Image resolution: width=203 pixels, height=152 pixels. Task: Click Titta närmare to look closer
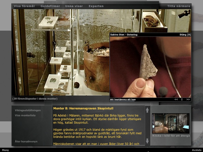tap(179, 6)
